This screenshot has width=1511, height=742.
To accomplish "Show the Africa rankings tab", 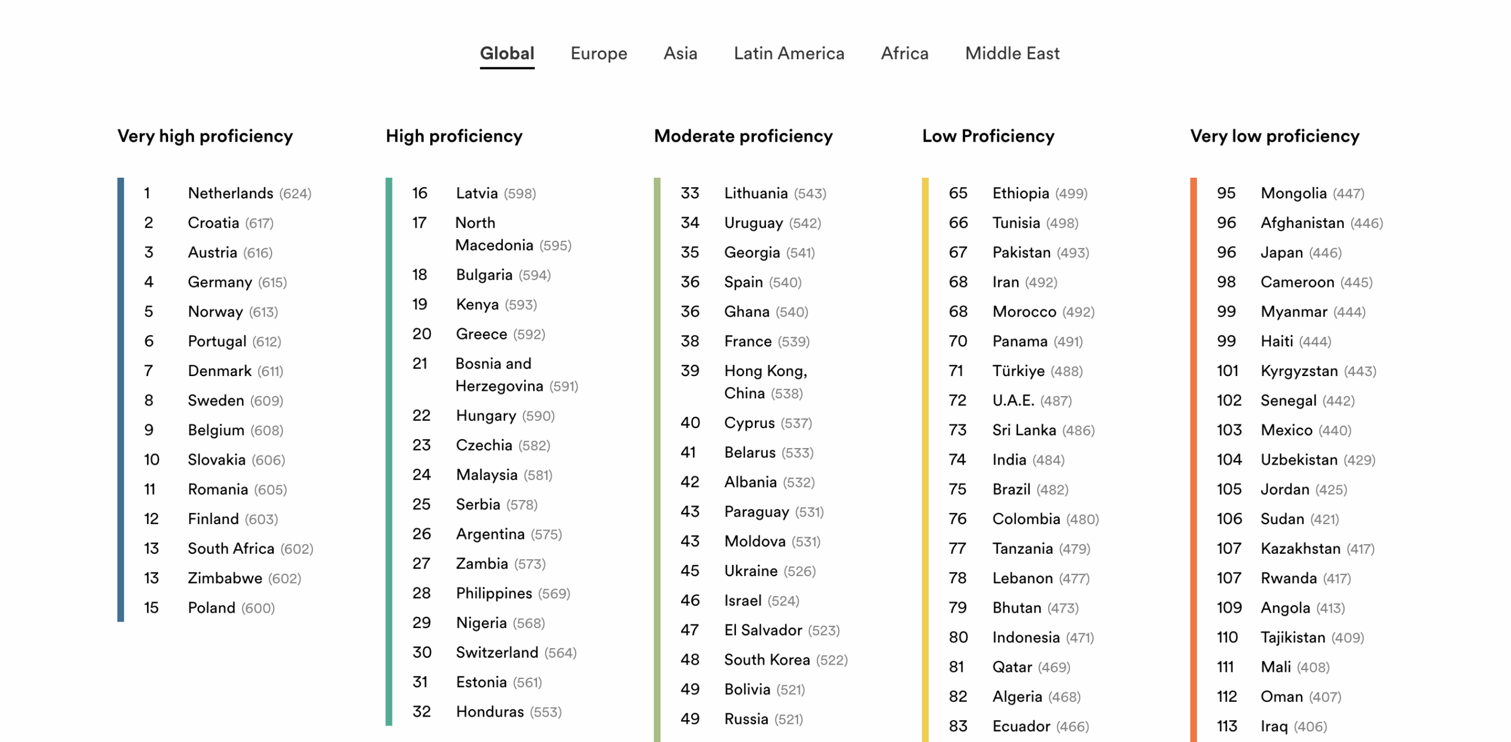I will (x=904, y=54).
